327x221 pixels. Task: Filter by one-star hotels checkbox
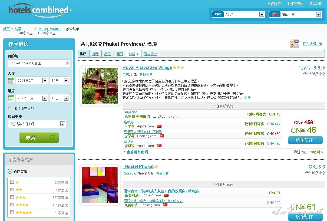click(x=12, y=182)
